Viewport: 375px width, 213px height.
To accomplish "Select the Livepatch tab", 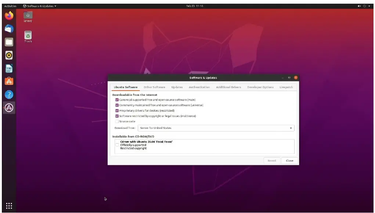I will click(286, 87).
